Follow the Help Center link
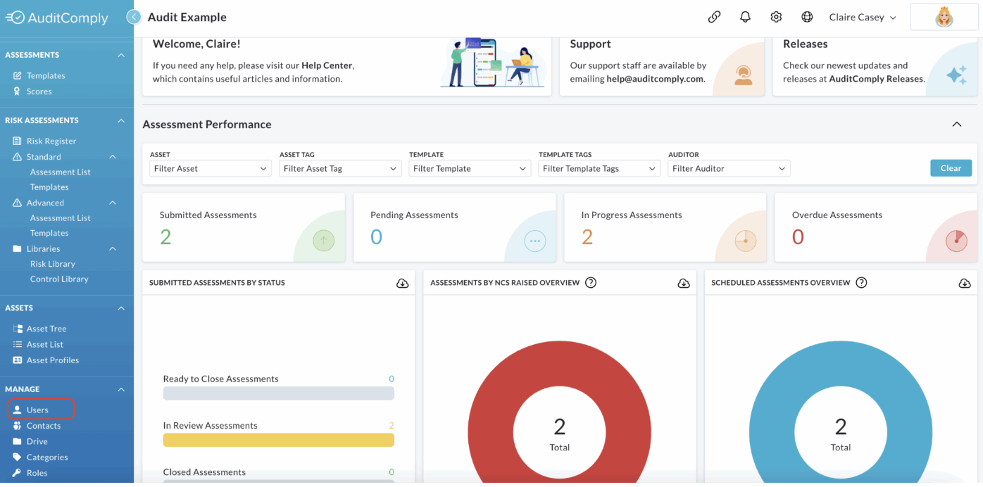The image size is (983, 487). pyautogui.click(x=327, y=65)
